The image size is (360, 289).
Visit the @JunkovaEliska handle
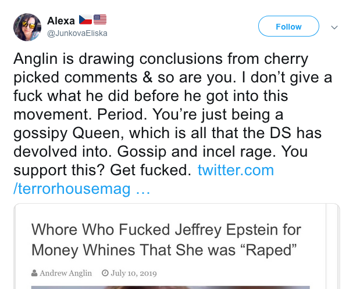point(77,33)
